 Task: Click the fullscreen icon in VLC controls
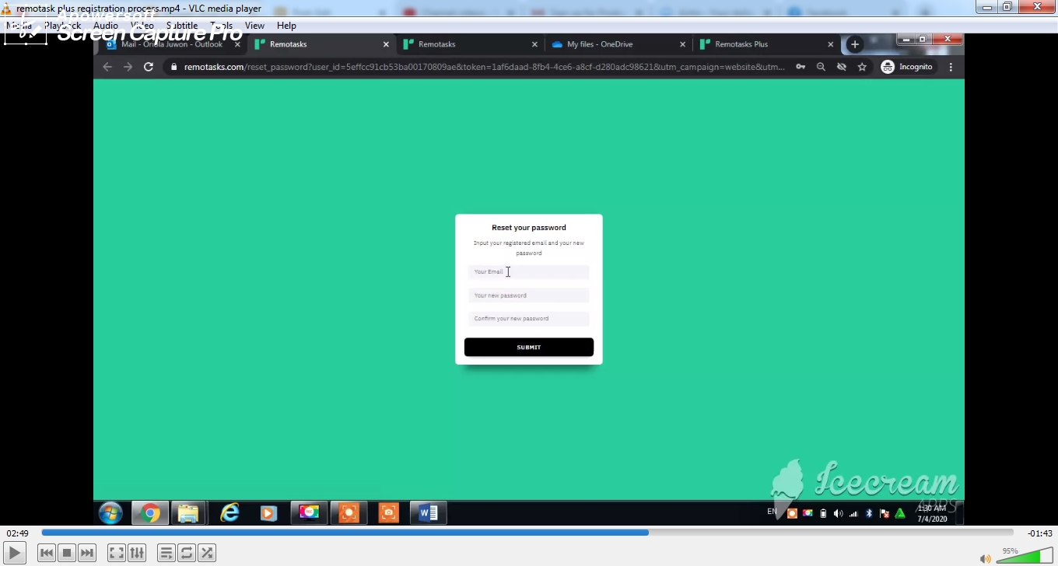pyautogui.click(x=116, y=552)
